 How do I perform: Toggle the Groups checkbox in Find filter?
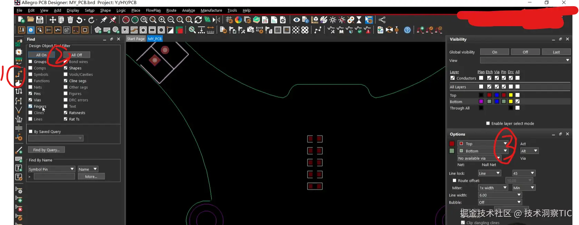point(30,62)
